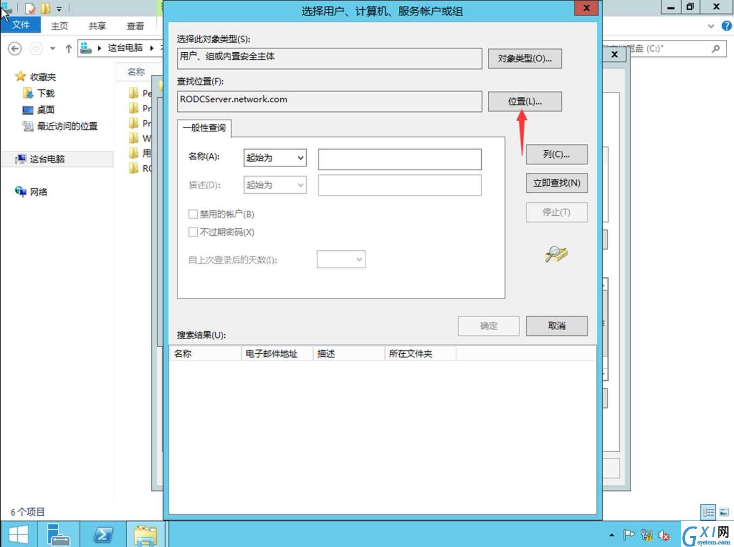This screenshot has height=547, width=734.
Task: Open muted volume tray icon
Action: pyautogui.click(x=663, y=535)
